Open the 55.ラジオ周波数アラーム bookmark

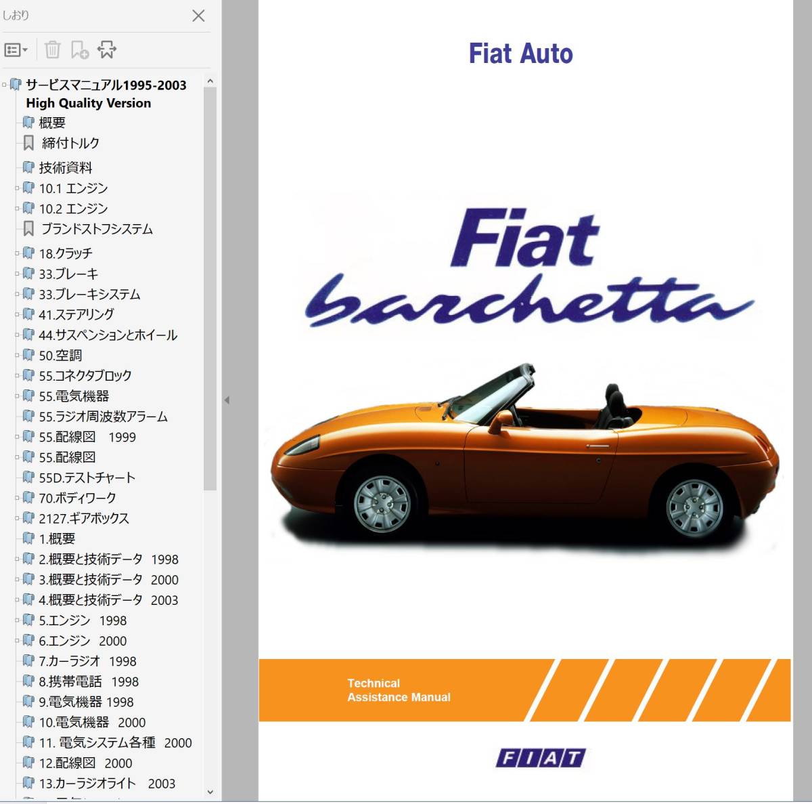click(x=103, y=417)
